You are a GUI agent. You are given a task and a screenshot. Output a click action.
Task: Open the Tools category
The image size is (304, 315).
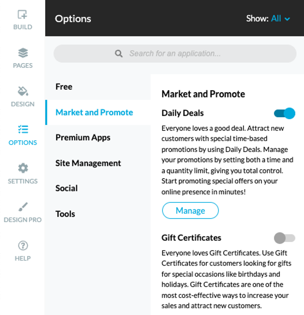coord(98,214)
